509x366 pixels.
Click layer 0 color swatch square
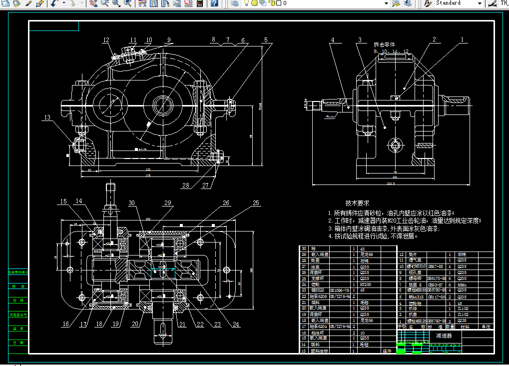(x=278, y=3)
